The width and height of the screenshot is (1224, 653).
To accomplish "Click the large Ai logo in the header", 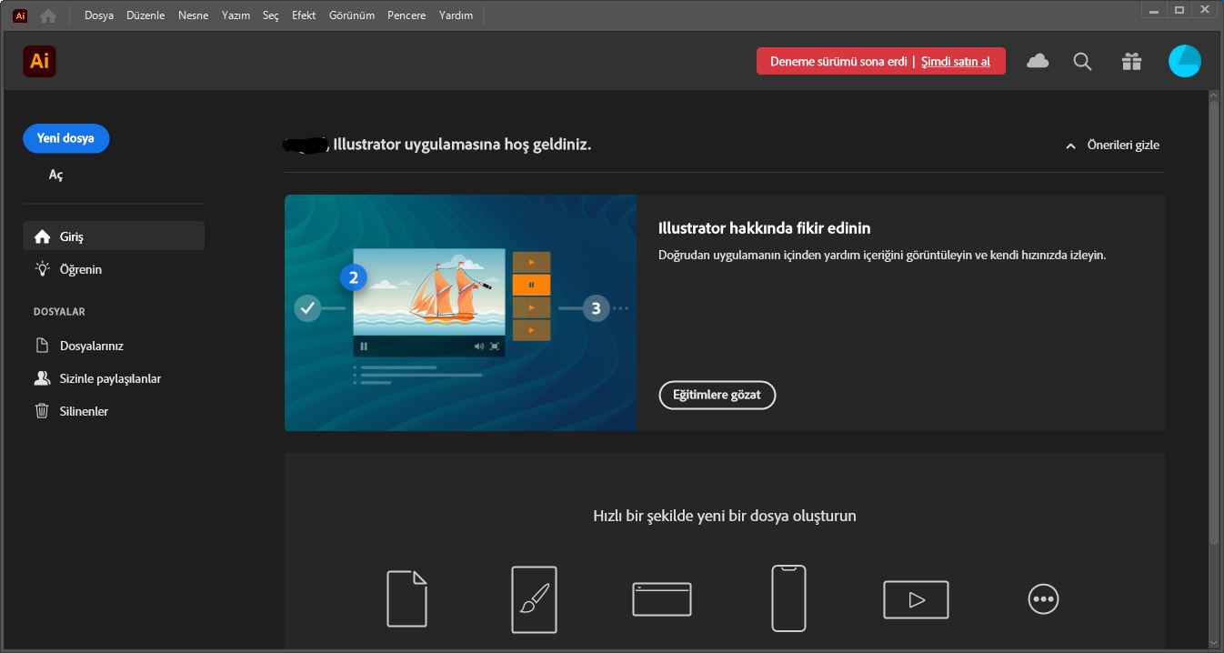I will 39,61.
